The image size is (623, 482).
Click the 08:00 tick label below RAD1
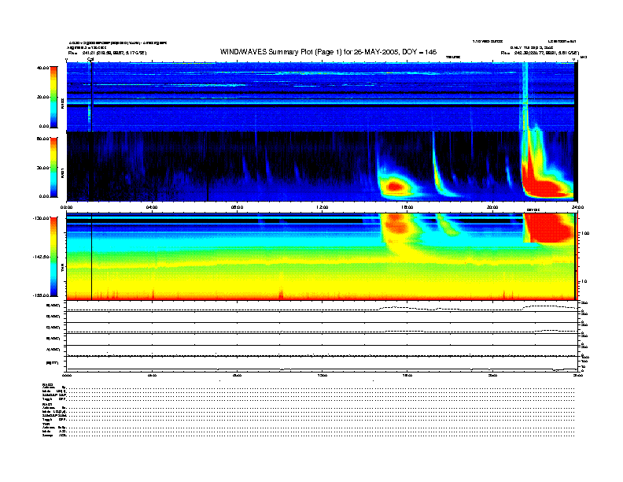coord(237,207)
